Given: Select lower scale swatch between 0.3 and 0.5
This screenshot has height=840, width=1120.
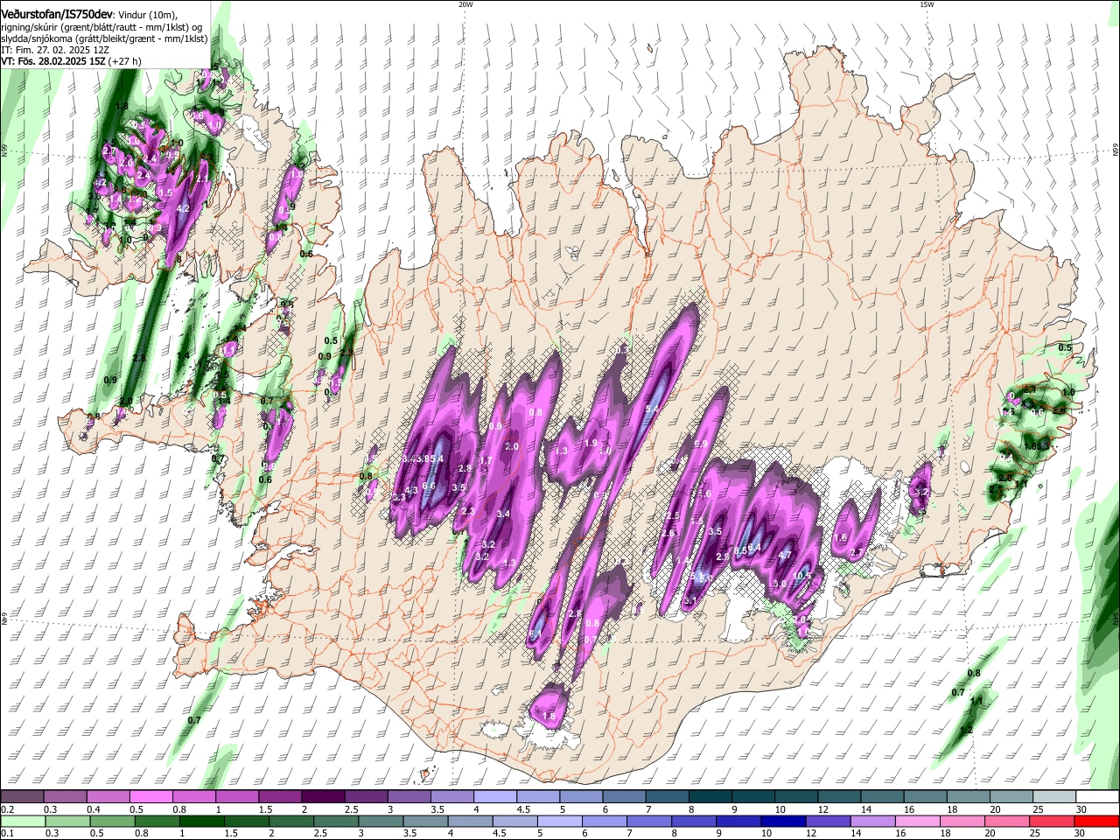Looking at the screenshot, I should click(x=67, y=822).
